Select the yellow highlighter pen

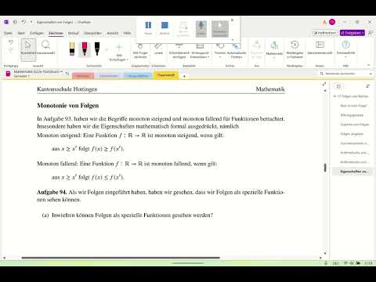tap(72, 49)
